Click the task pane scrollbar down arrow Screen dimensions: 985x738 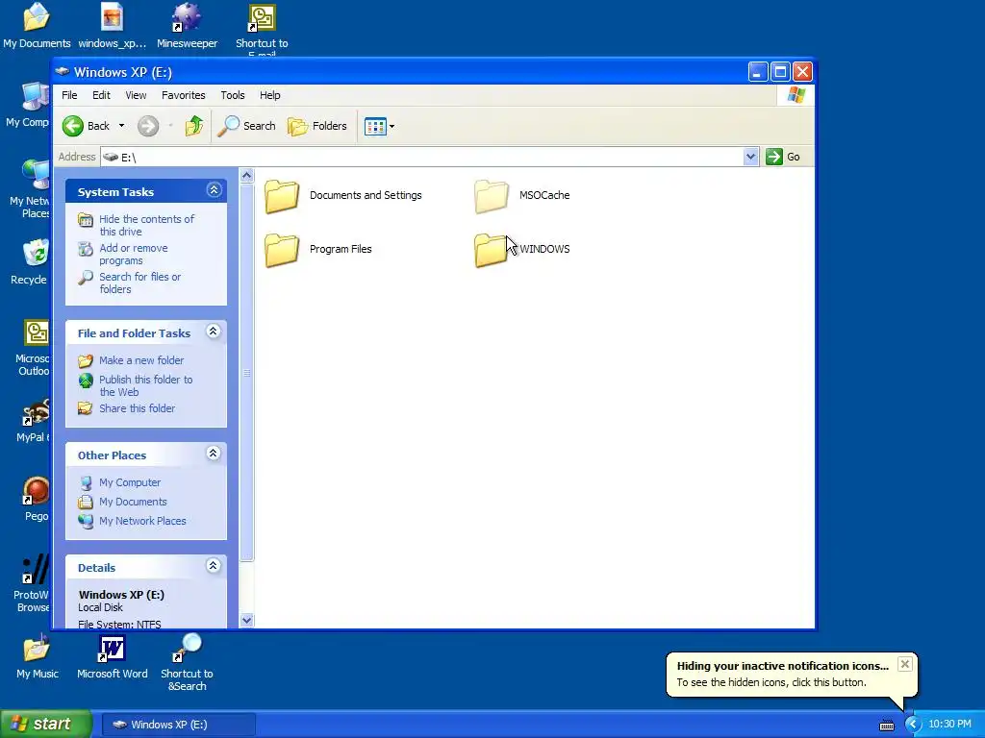coord(247,620)
